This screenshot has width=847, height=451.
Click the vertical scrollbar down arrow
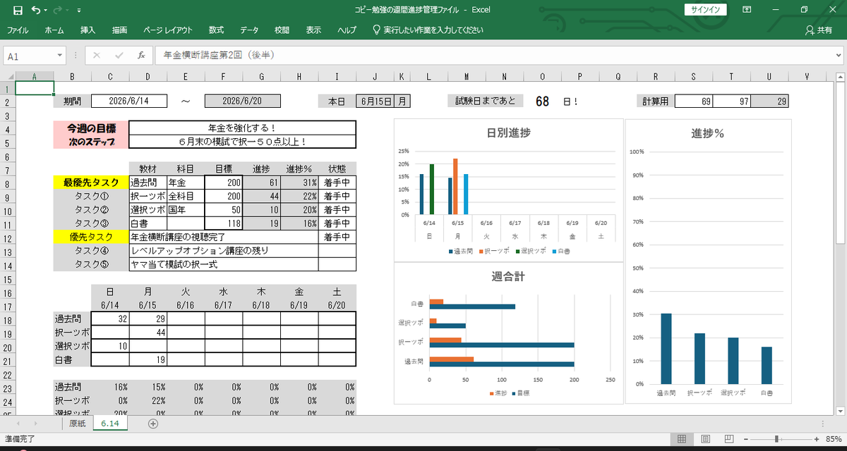841,411
